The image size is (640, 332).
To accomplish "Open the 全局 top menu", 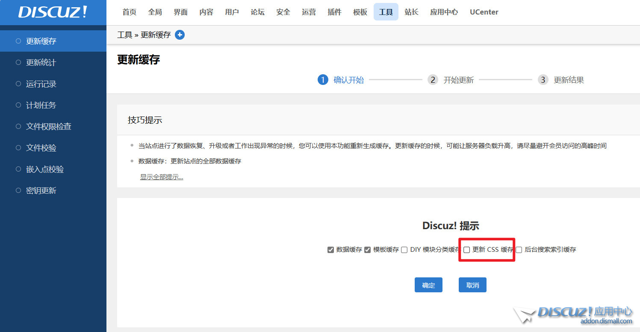I will pyautogui.click(x=155, y=12).
